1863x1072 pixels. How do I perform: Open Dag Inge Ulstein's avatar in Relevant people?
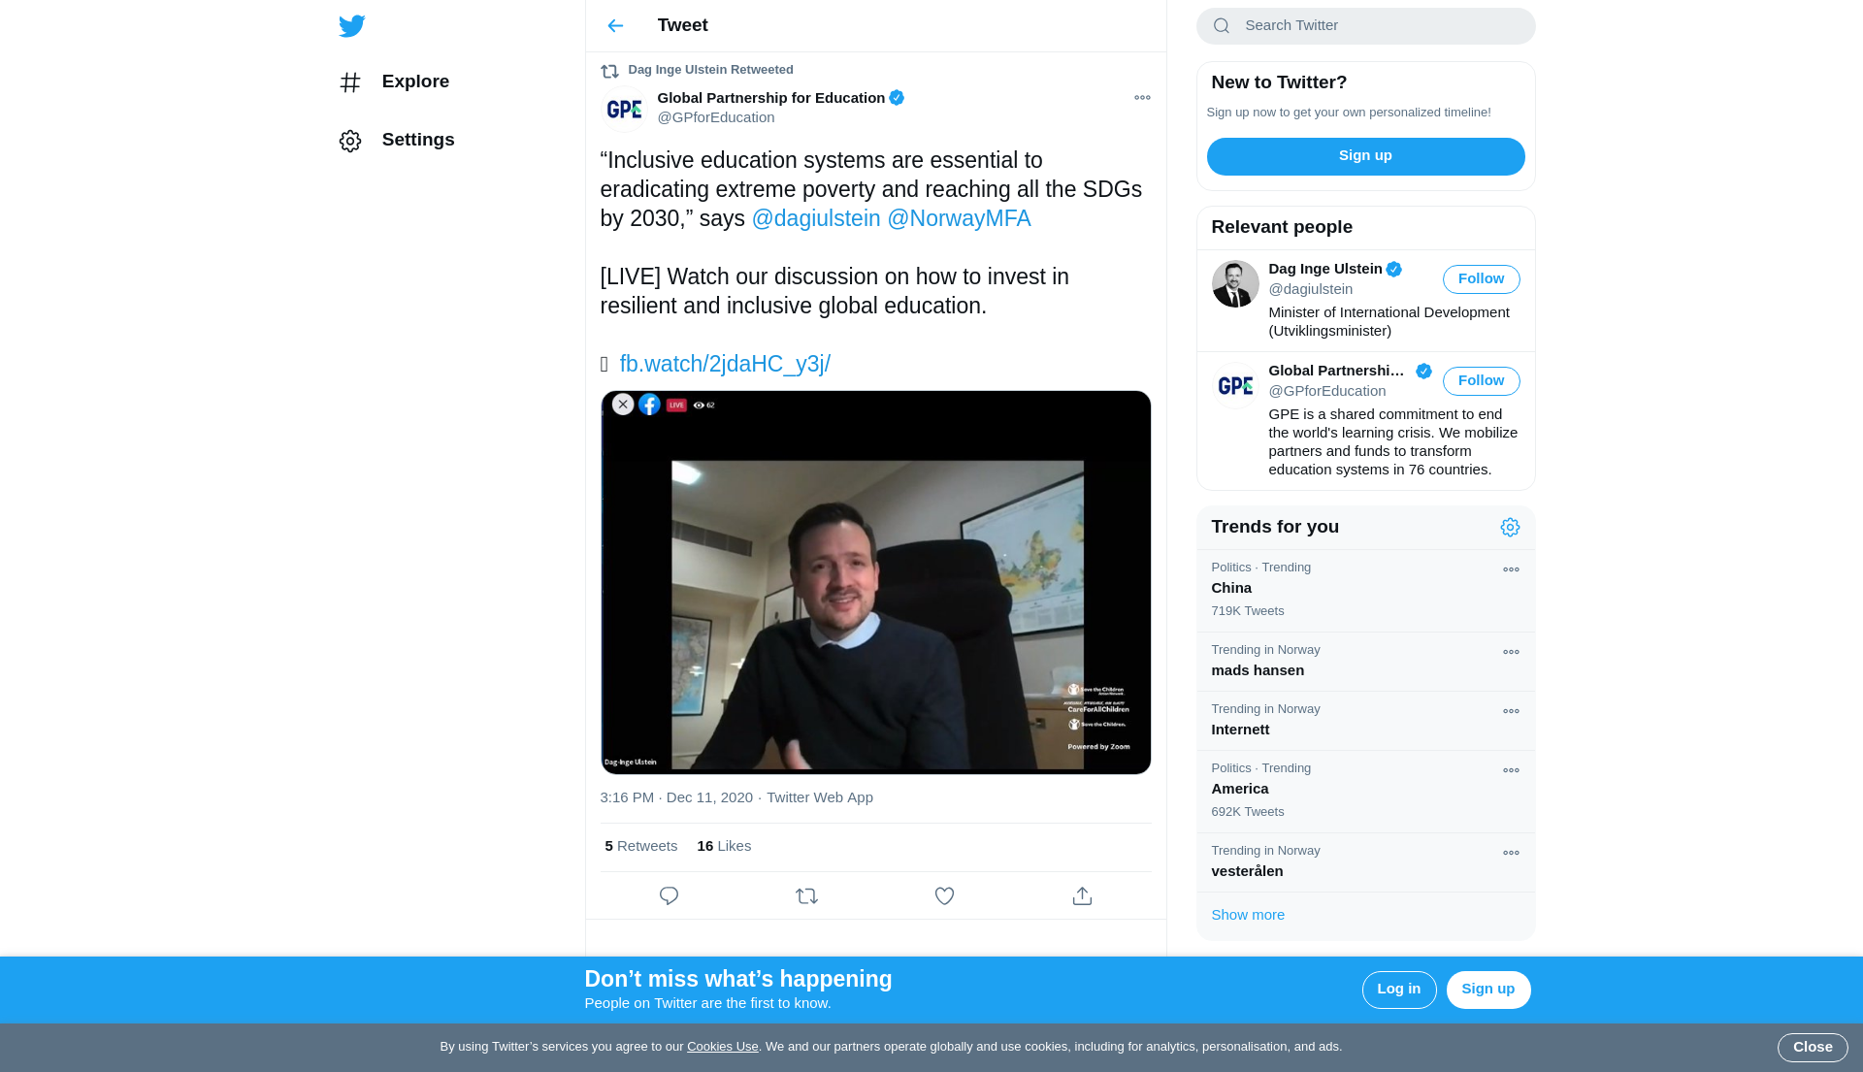coord(1235,283)
